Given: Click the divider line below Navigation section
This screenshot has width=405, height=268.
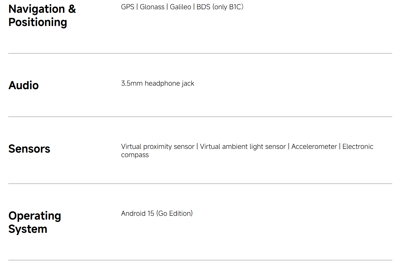Looking at the screenshot, I should pyautogui.click(x=200, y=53).
